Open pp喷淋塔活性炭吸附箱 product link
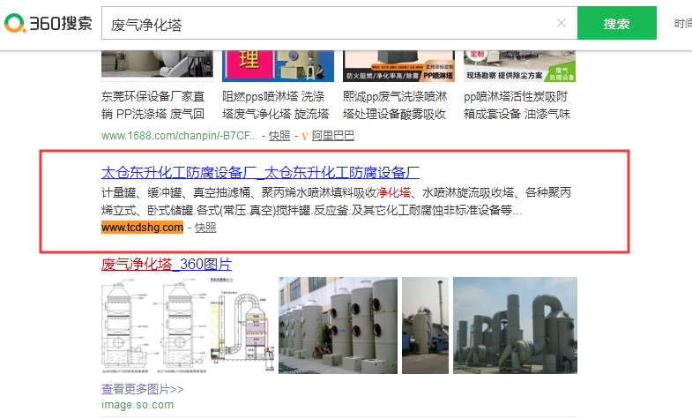Image resolution: width=692 pixels, height=419 pixels. [x=517, y=105]
